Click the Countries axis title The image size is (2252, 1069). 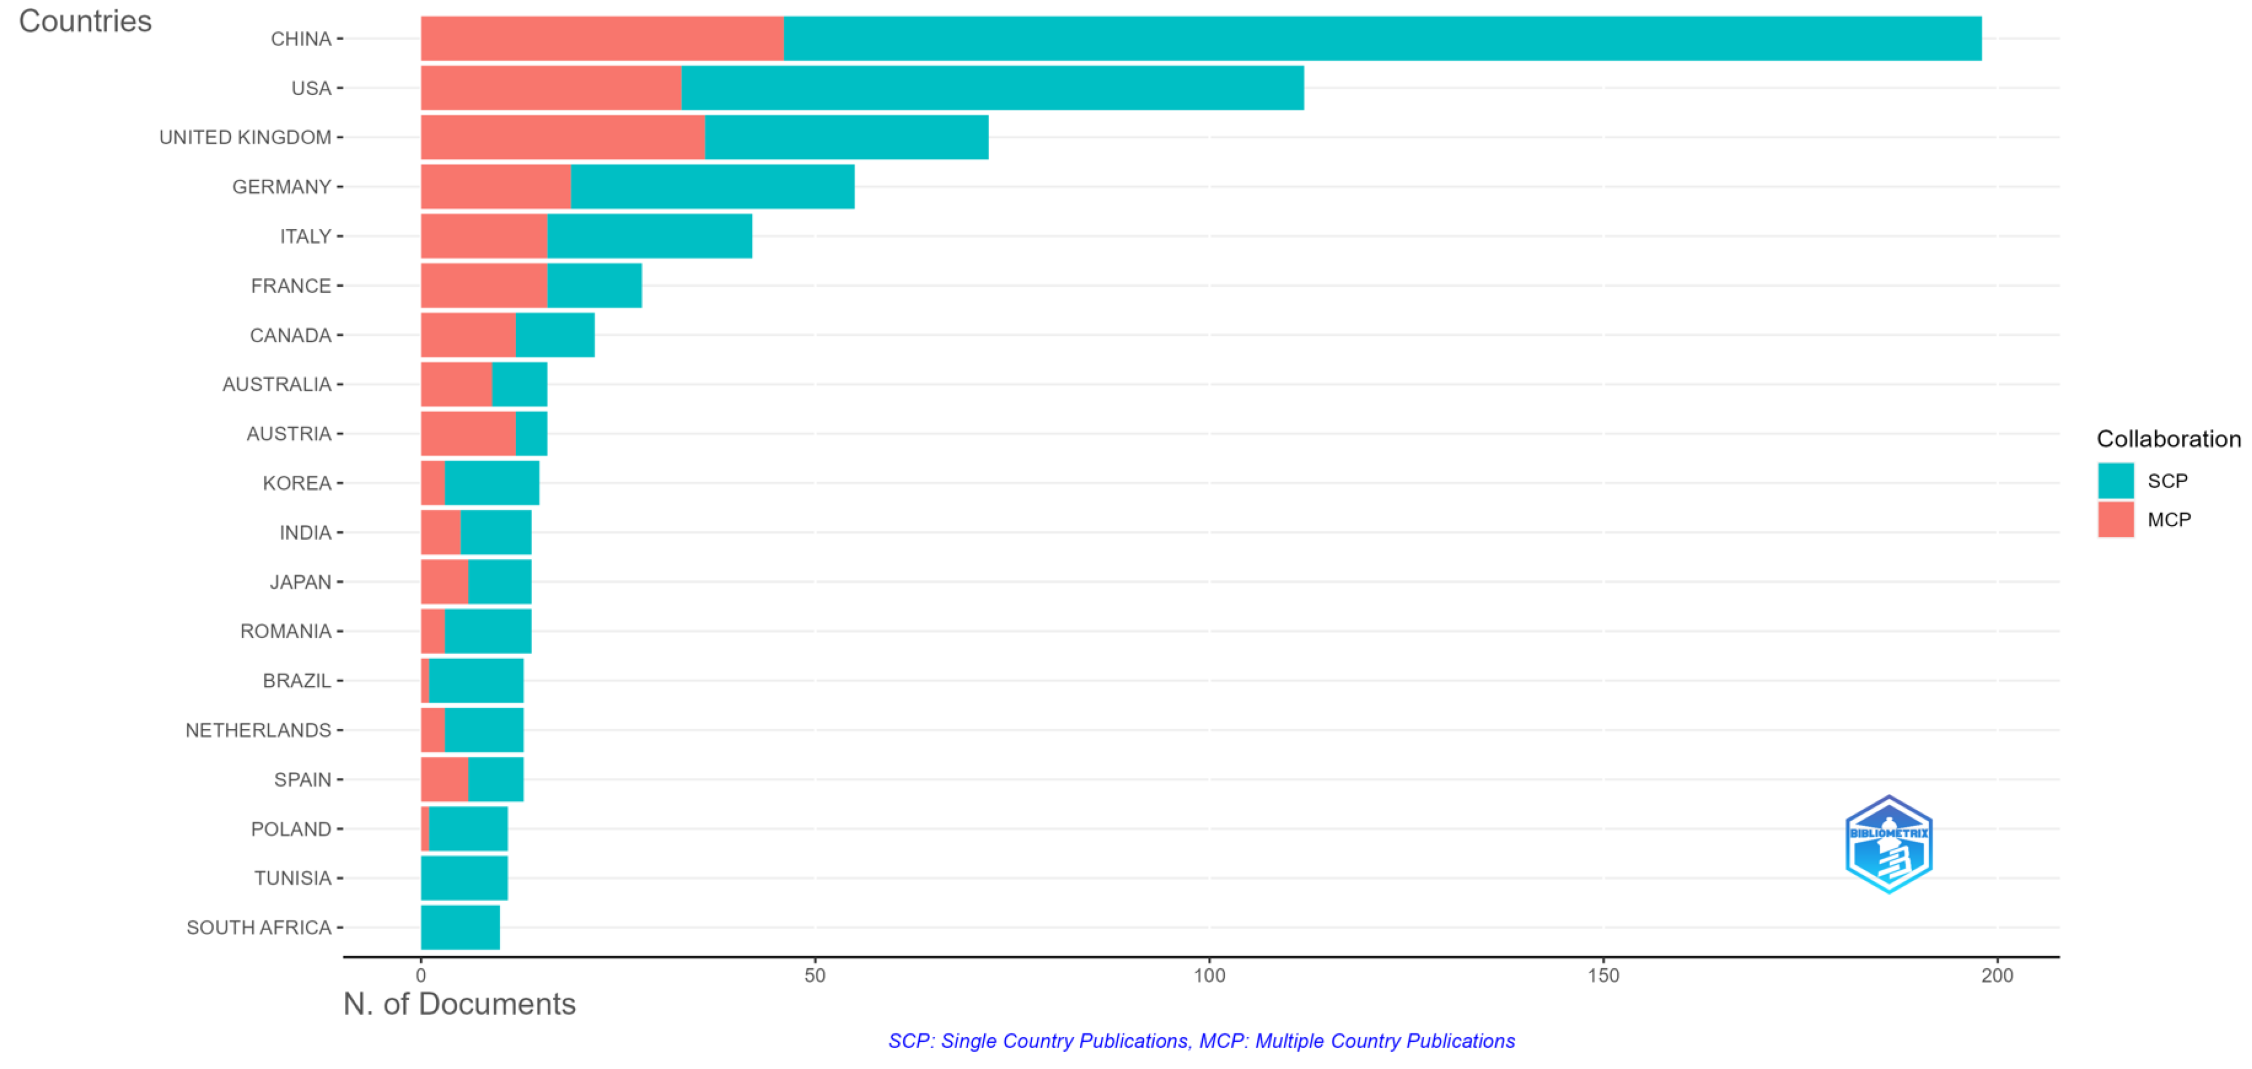click(85, 21)
